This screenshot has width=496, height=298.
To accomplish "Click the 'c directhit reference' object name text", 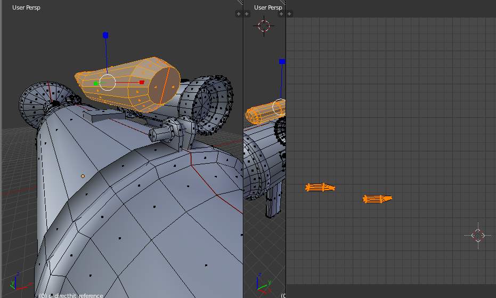I will pyautogui.click(x=75, y=295).
